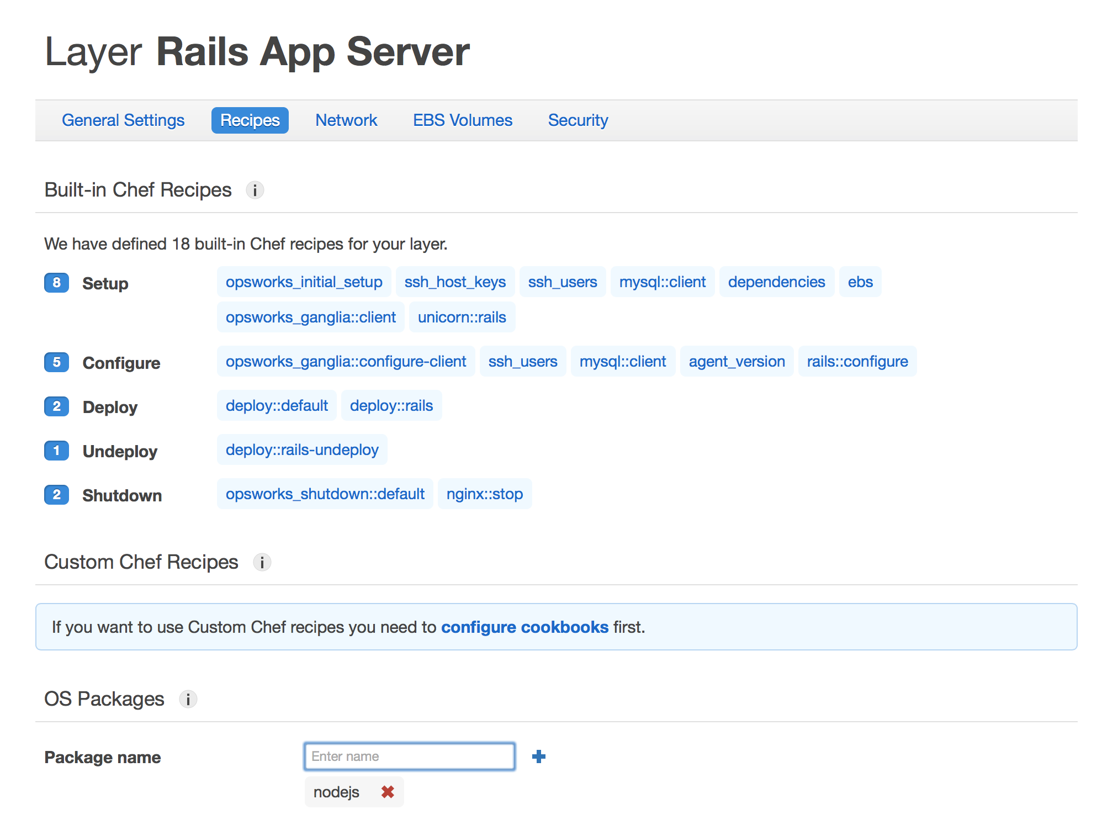The height and width of the screenshot is (836, 1102).
Task: Click the Layer Rails App Server heading
Action: [257, 52]
